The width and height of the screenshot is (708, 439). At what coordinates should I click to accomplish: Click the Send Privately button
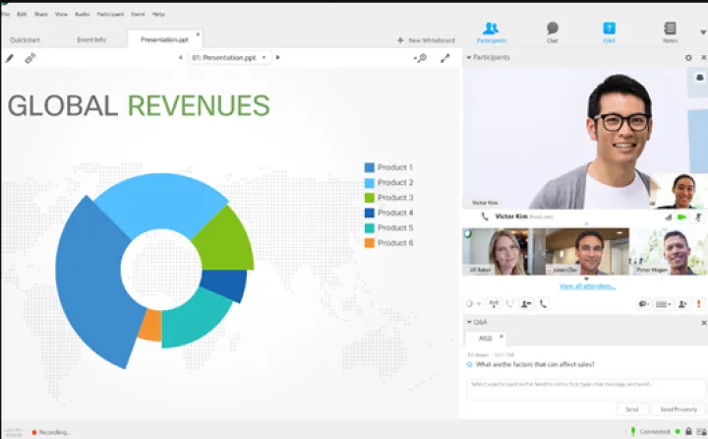(679, 408)
